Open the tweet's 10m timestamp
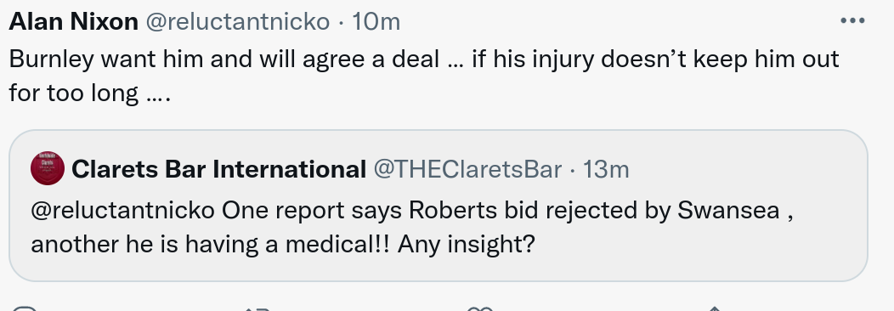Image resolution: width=894 pixels, height=311 pixels. (x=376, y=22)
